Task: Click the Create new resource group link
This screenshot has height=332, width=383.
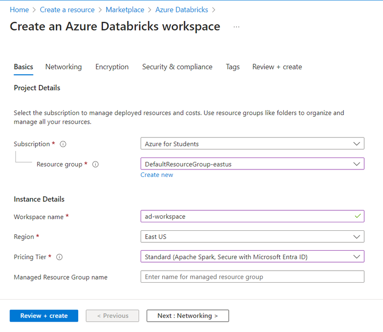Action: pos(157,175)
